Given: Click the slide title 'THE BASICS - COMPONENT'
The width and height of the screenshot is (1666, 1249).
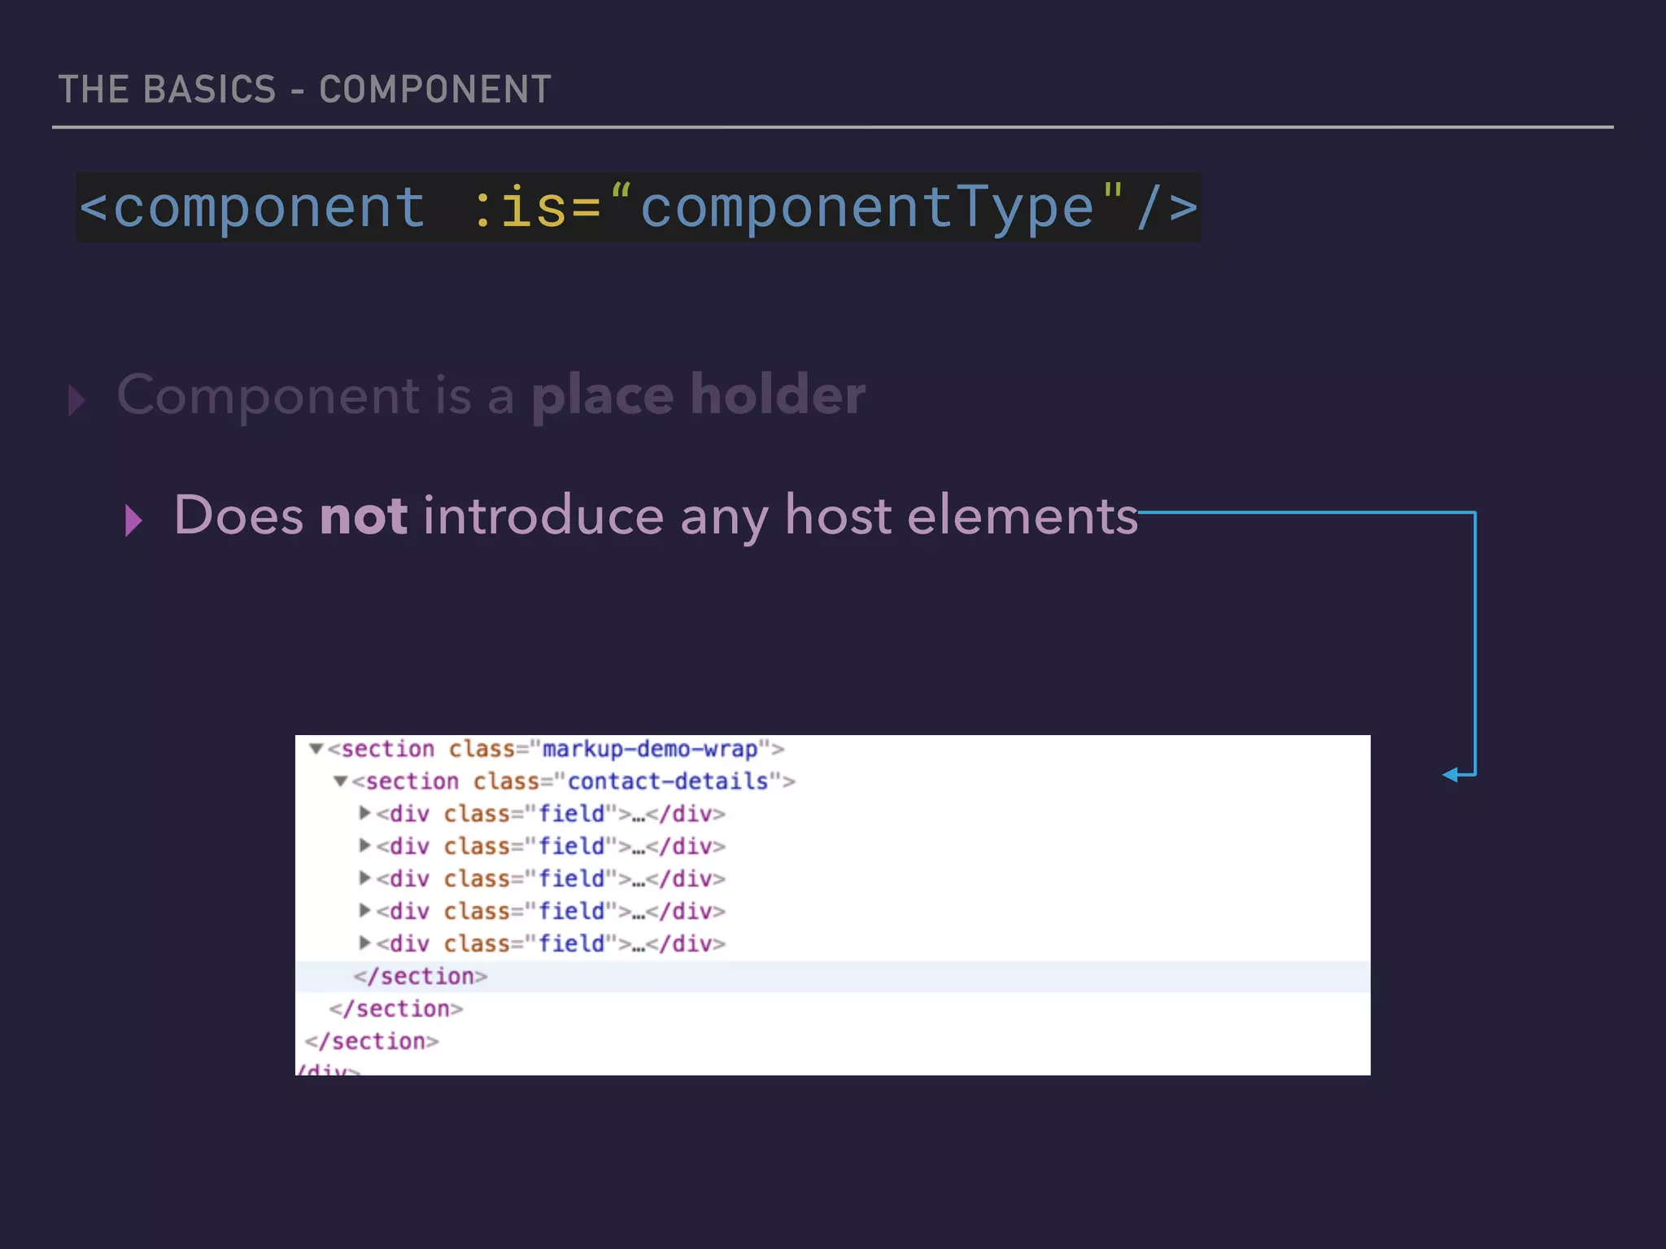Looking at the screenshot, I should click(x=305, y=89).
